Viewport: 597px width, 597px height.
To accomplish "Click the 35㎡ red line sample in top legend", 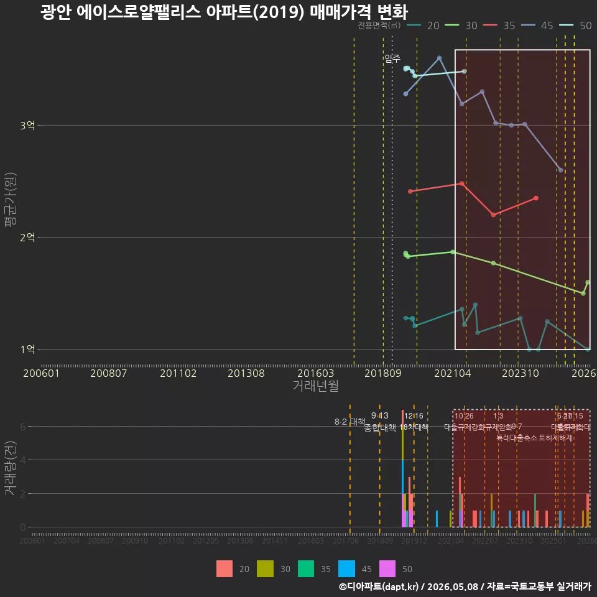I will (x=490, y=25).
